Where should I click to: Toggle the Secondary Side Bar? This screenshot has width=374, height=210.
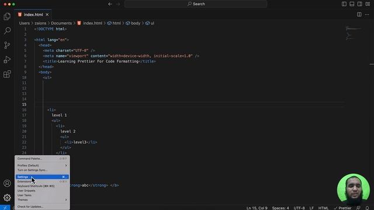(x=360, y=4)
